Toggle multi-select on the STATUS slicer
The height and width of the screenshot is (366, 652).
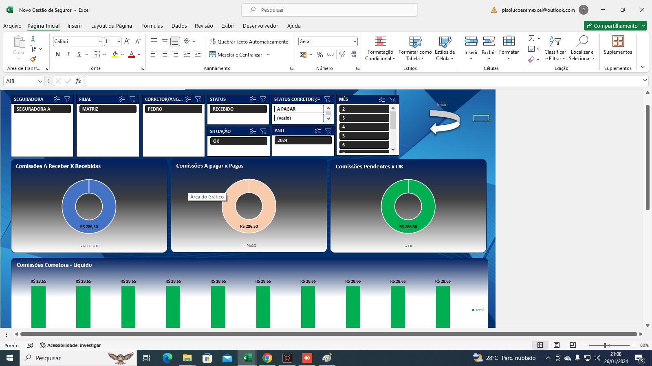tap(253, 99)
